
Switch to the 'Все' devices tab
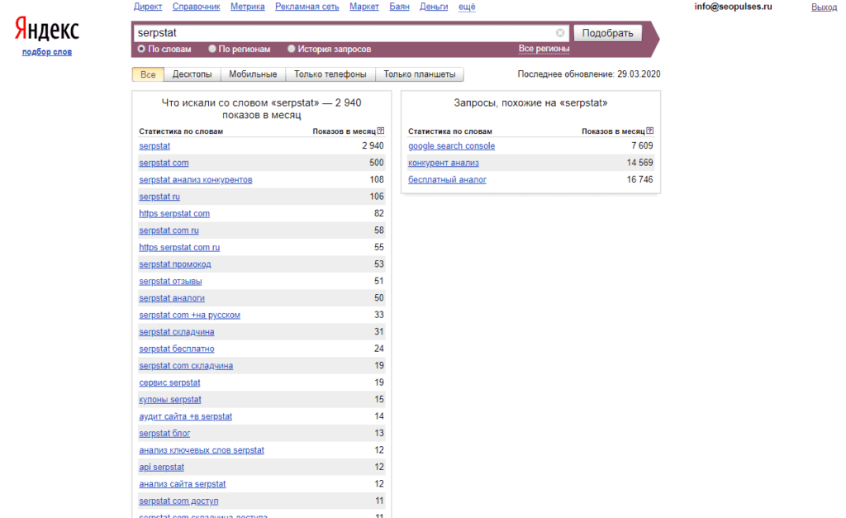coord(148,74)
